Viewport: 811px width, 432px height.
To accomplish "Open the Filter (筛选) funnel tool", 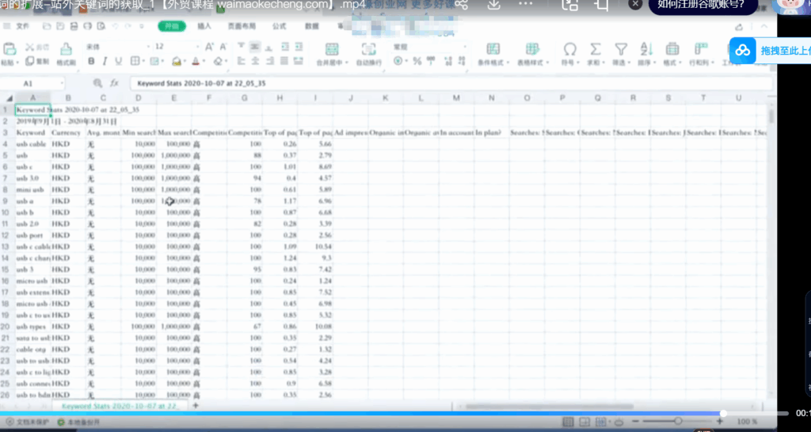I will click(620, 49).
